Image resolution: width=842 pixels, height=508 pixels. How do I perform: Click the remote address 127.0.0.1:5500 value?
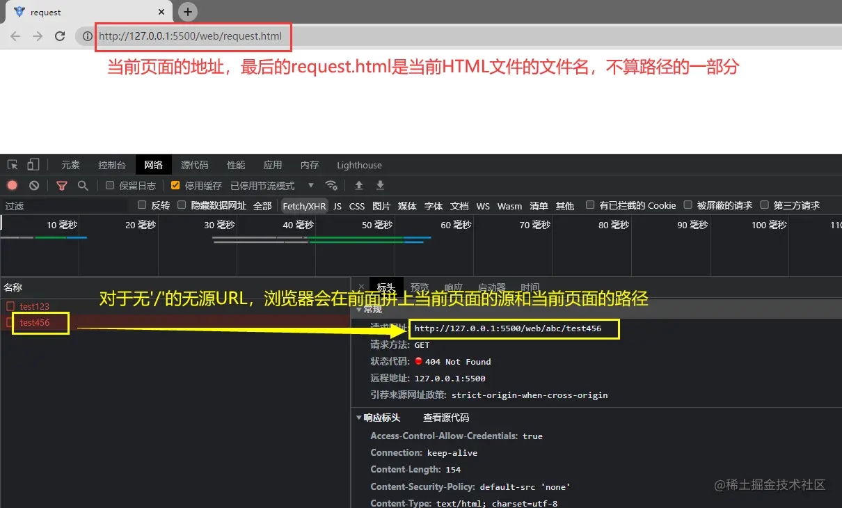point(450,379)
